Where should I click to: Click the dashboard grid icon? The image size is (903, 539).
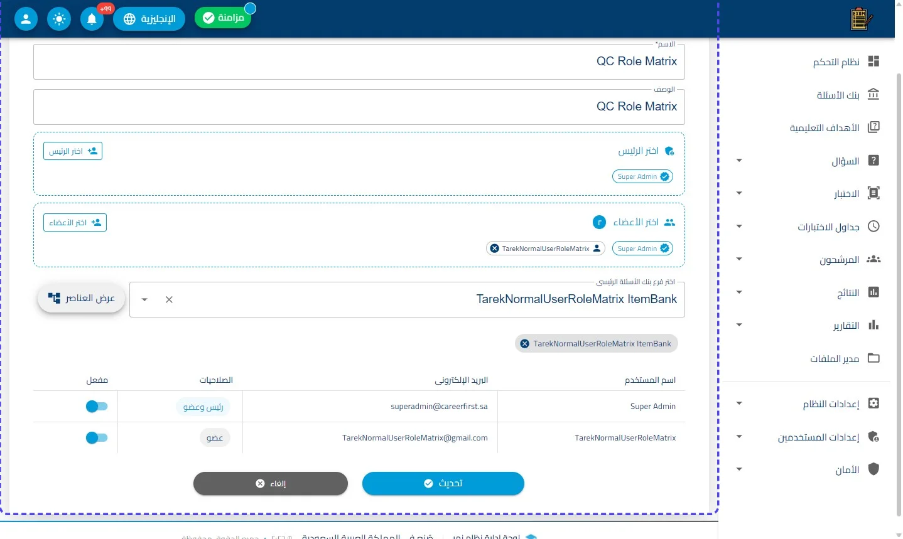873,61
